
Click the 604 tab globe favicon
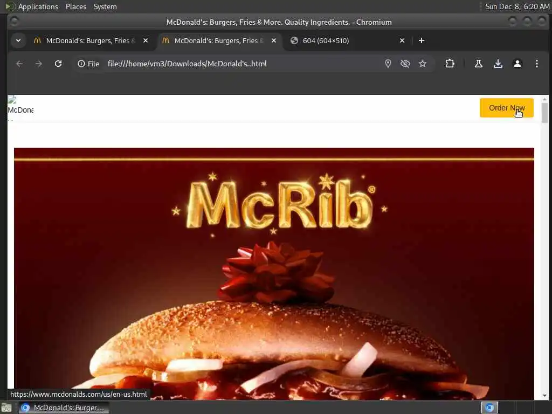[x=294, y=40]
